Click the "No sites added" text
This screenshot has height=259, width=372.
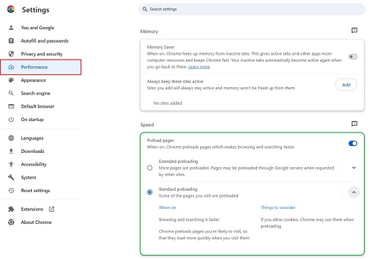(168, 103)
